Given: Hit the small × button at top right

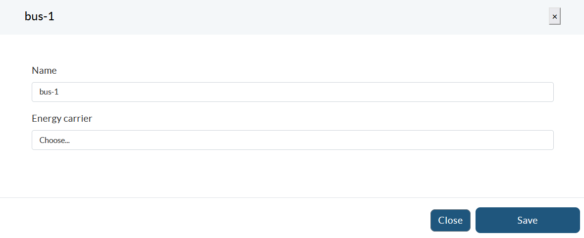Looking at the screenshot, I should click(x=554, y=17).
